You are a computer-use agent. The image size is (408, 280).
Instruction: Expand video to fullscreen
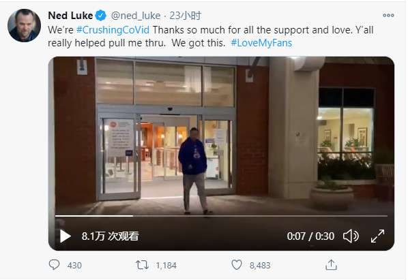pos(377,236)
